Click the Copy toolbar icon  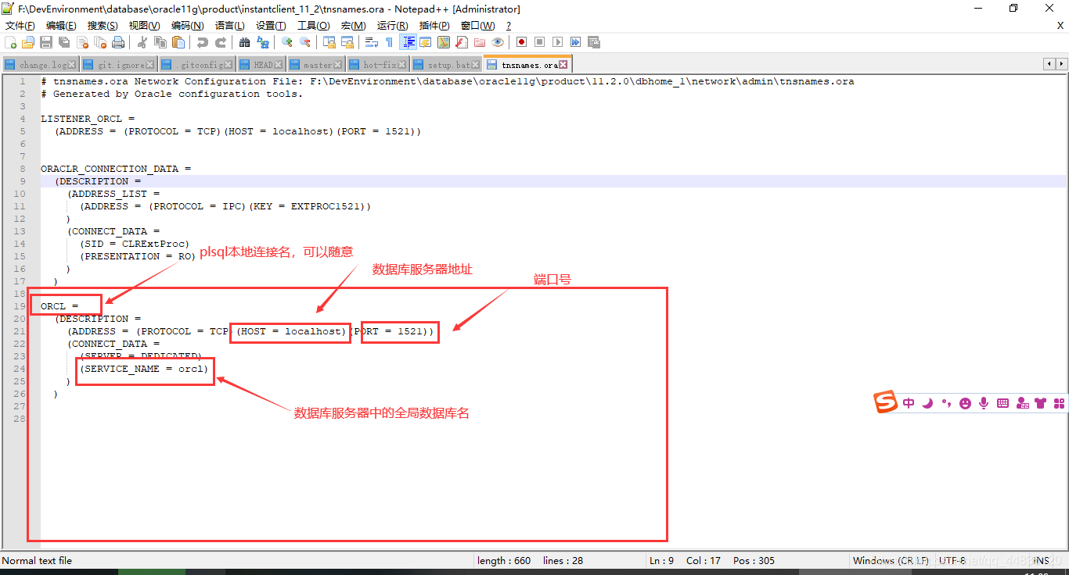(x=160, y=42)
